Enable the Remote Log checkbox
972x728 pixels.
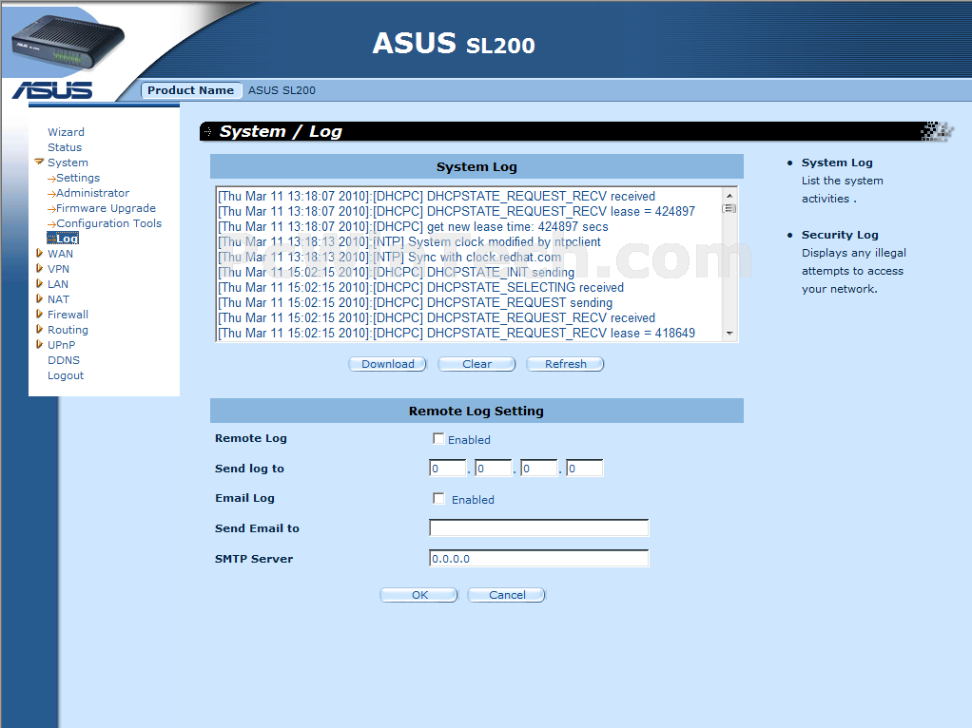pyautogui.click(x=438, y=439)
